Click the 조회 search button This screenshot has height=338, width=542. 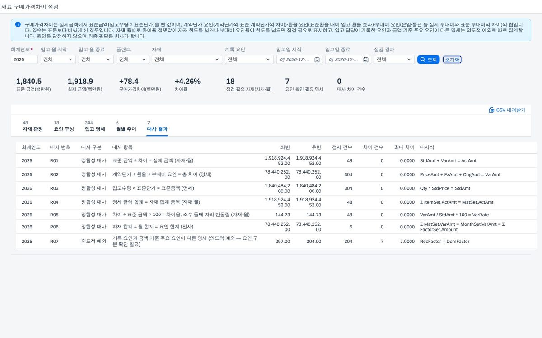428,59
